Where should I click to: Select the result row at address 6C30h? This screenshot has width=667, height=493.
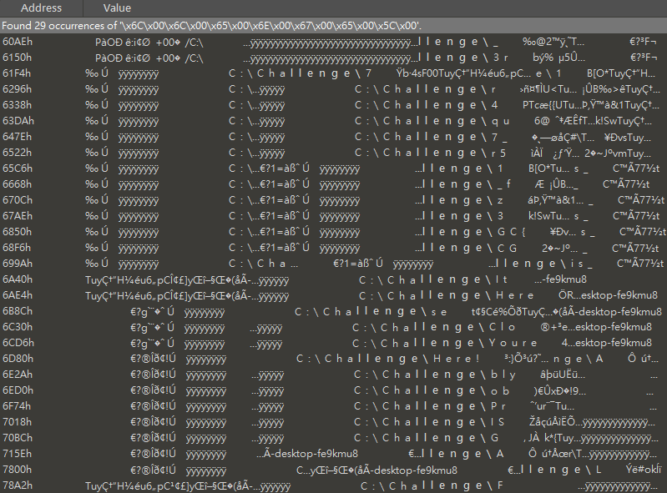click(x=334, y=327)
